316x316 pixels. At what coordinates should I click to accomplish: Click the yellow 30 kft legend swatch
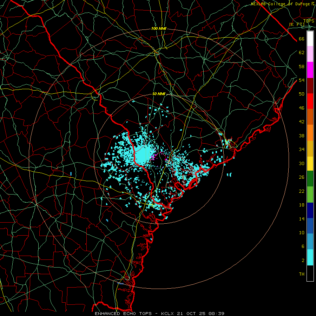pyautogui.click(x=310, y=163)
